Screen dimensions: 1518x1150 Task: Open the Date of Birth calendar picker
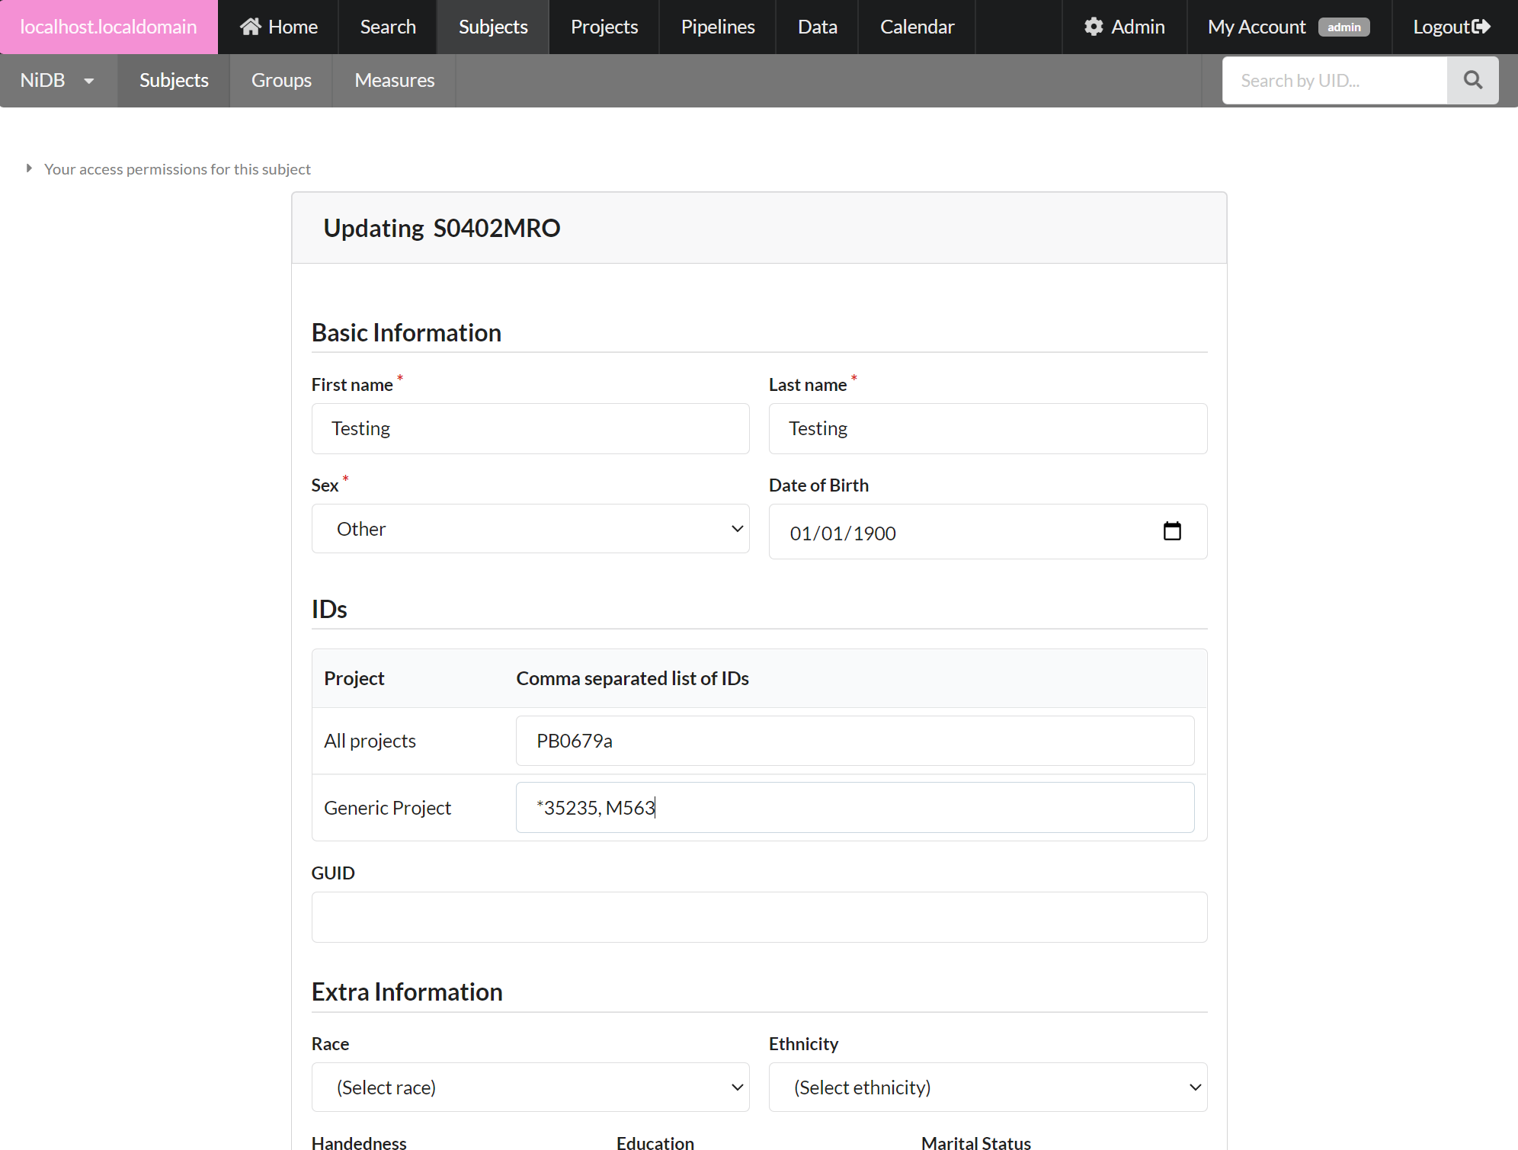[1171, 531]
